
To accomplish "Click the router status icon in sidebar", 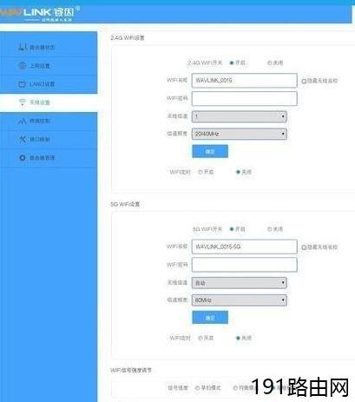I will [23, 47].
